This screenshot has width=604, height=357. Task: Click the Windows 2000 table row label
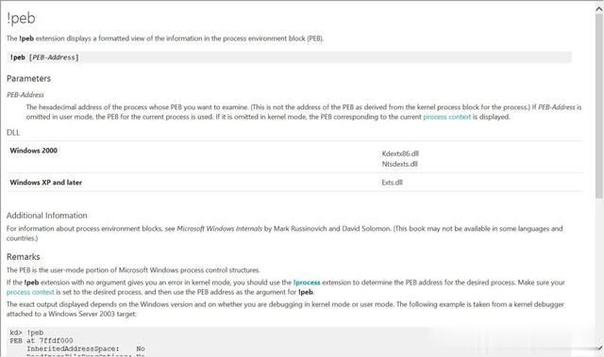[34, 151]
